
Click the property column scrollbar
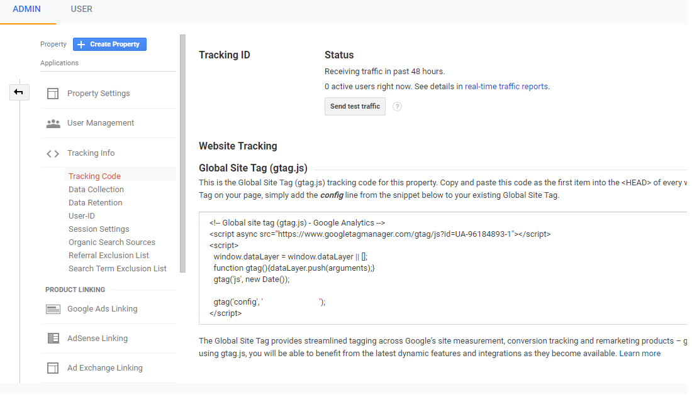tap(182, 154)
